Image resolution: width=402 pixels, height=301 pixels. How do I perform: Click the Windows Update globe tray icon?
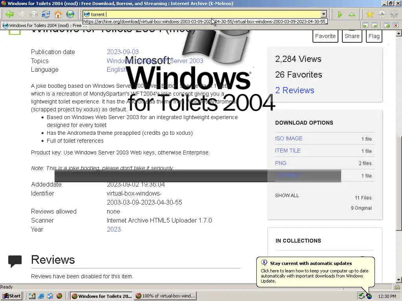[369, 296]
